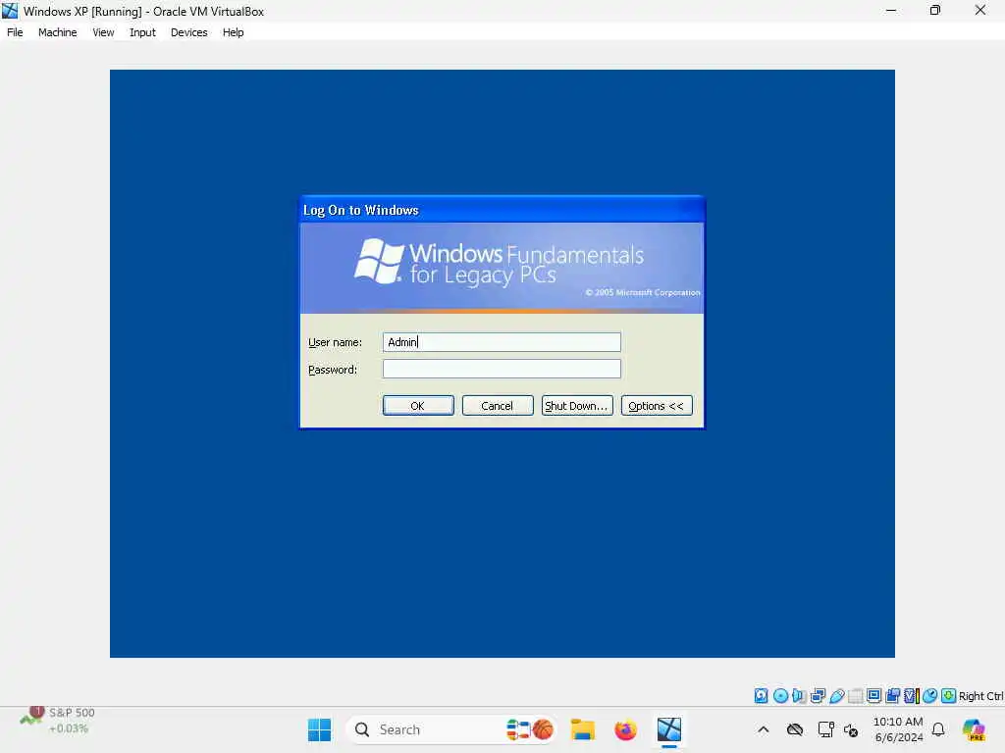Click the muted volume tray icon
The image size is (1005, 753).
pyautogui.click(x=851, y=729)
